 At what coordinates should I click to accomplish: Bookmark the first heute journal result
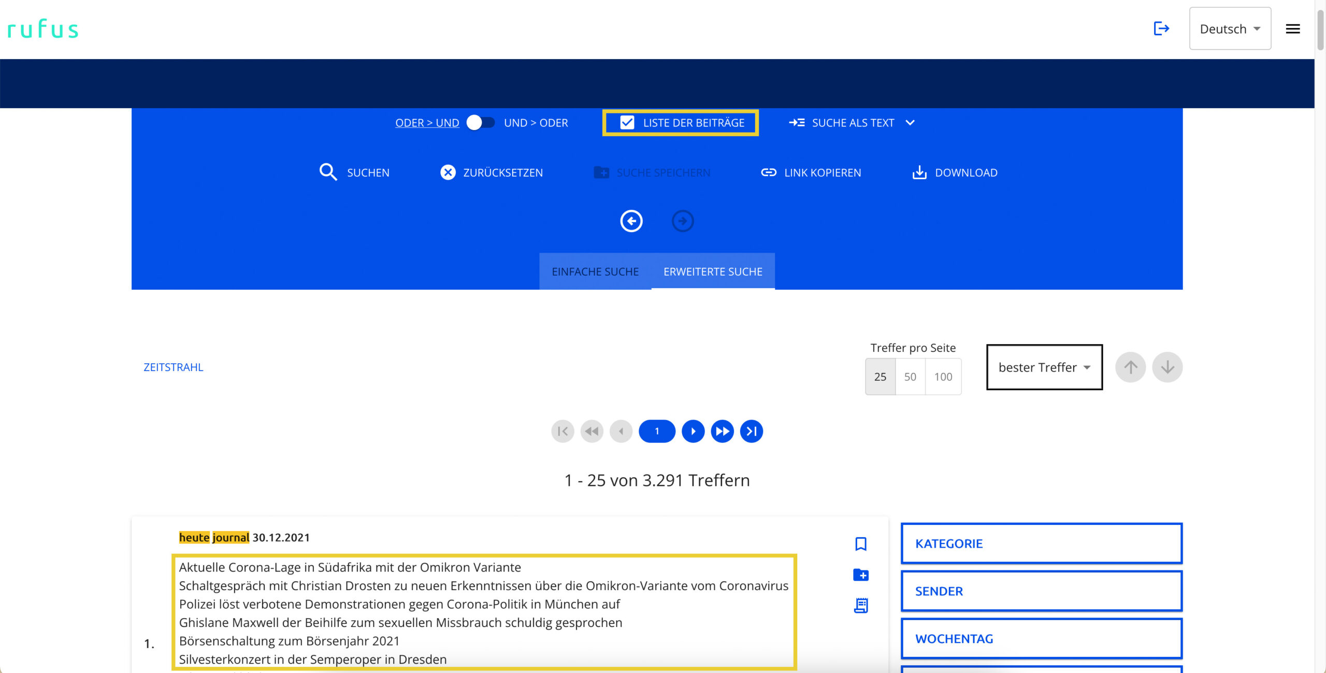pos(860,543)
